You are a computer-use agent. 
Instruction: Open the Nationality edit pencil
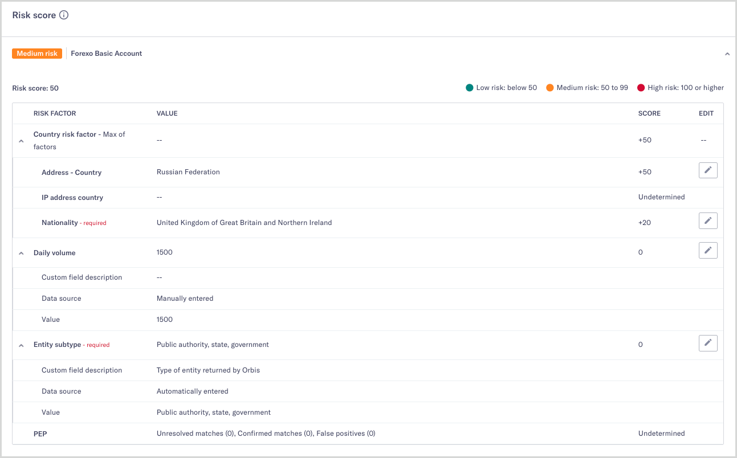[x=708, y=220]
